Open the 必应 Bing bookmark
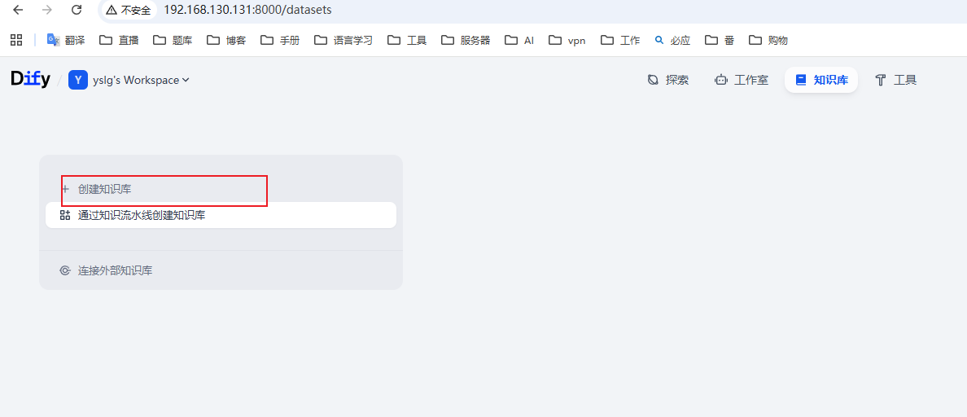 (672, 40)
